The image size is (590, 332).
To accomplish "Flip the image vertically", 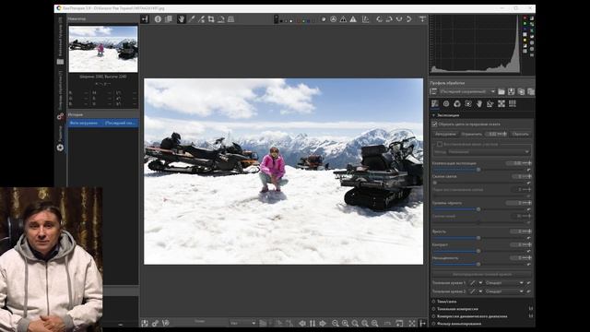I will click(x=408, y=19).
